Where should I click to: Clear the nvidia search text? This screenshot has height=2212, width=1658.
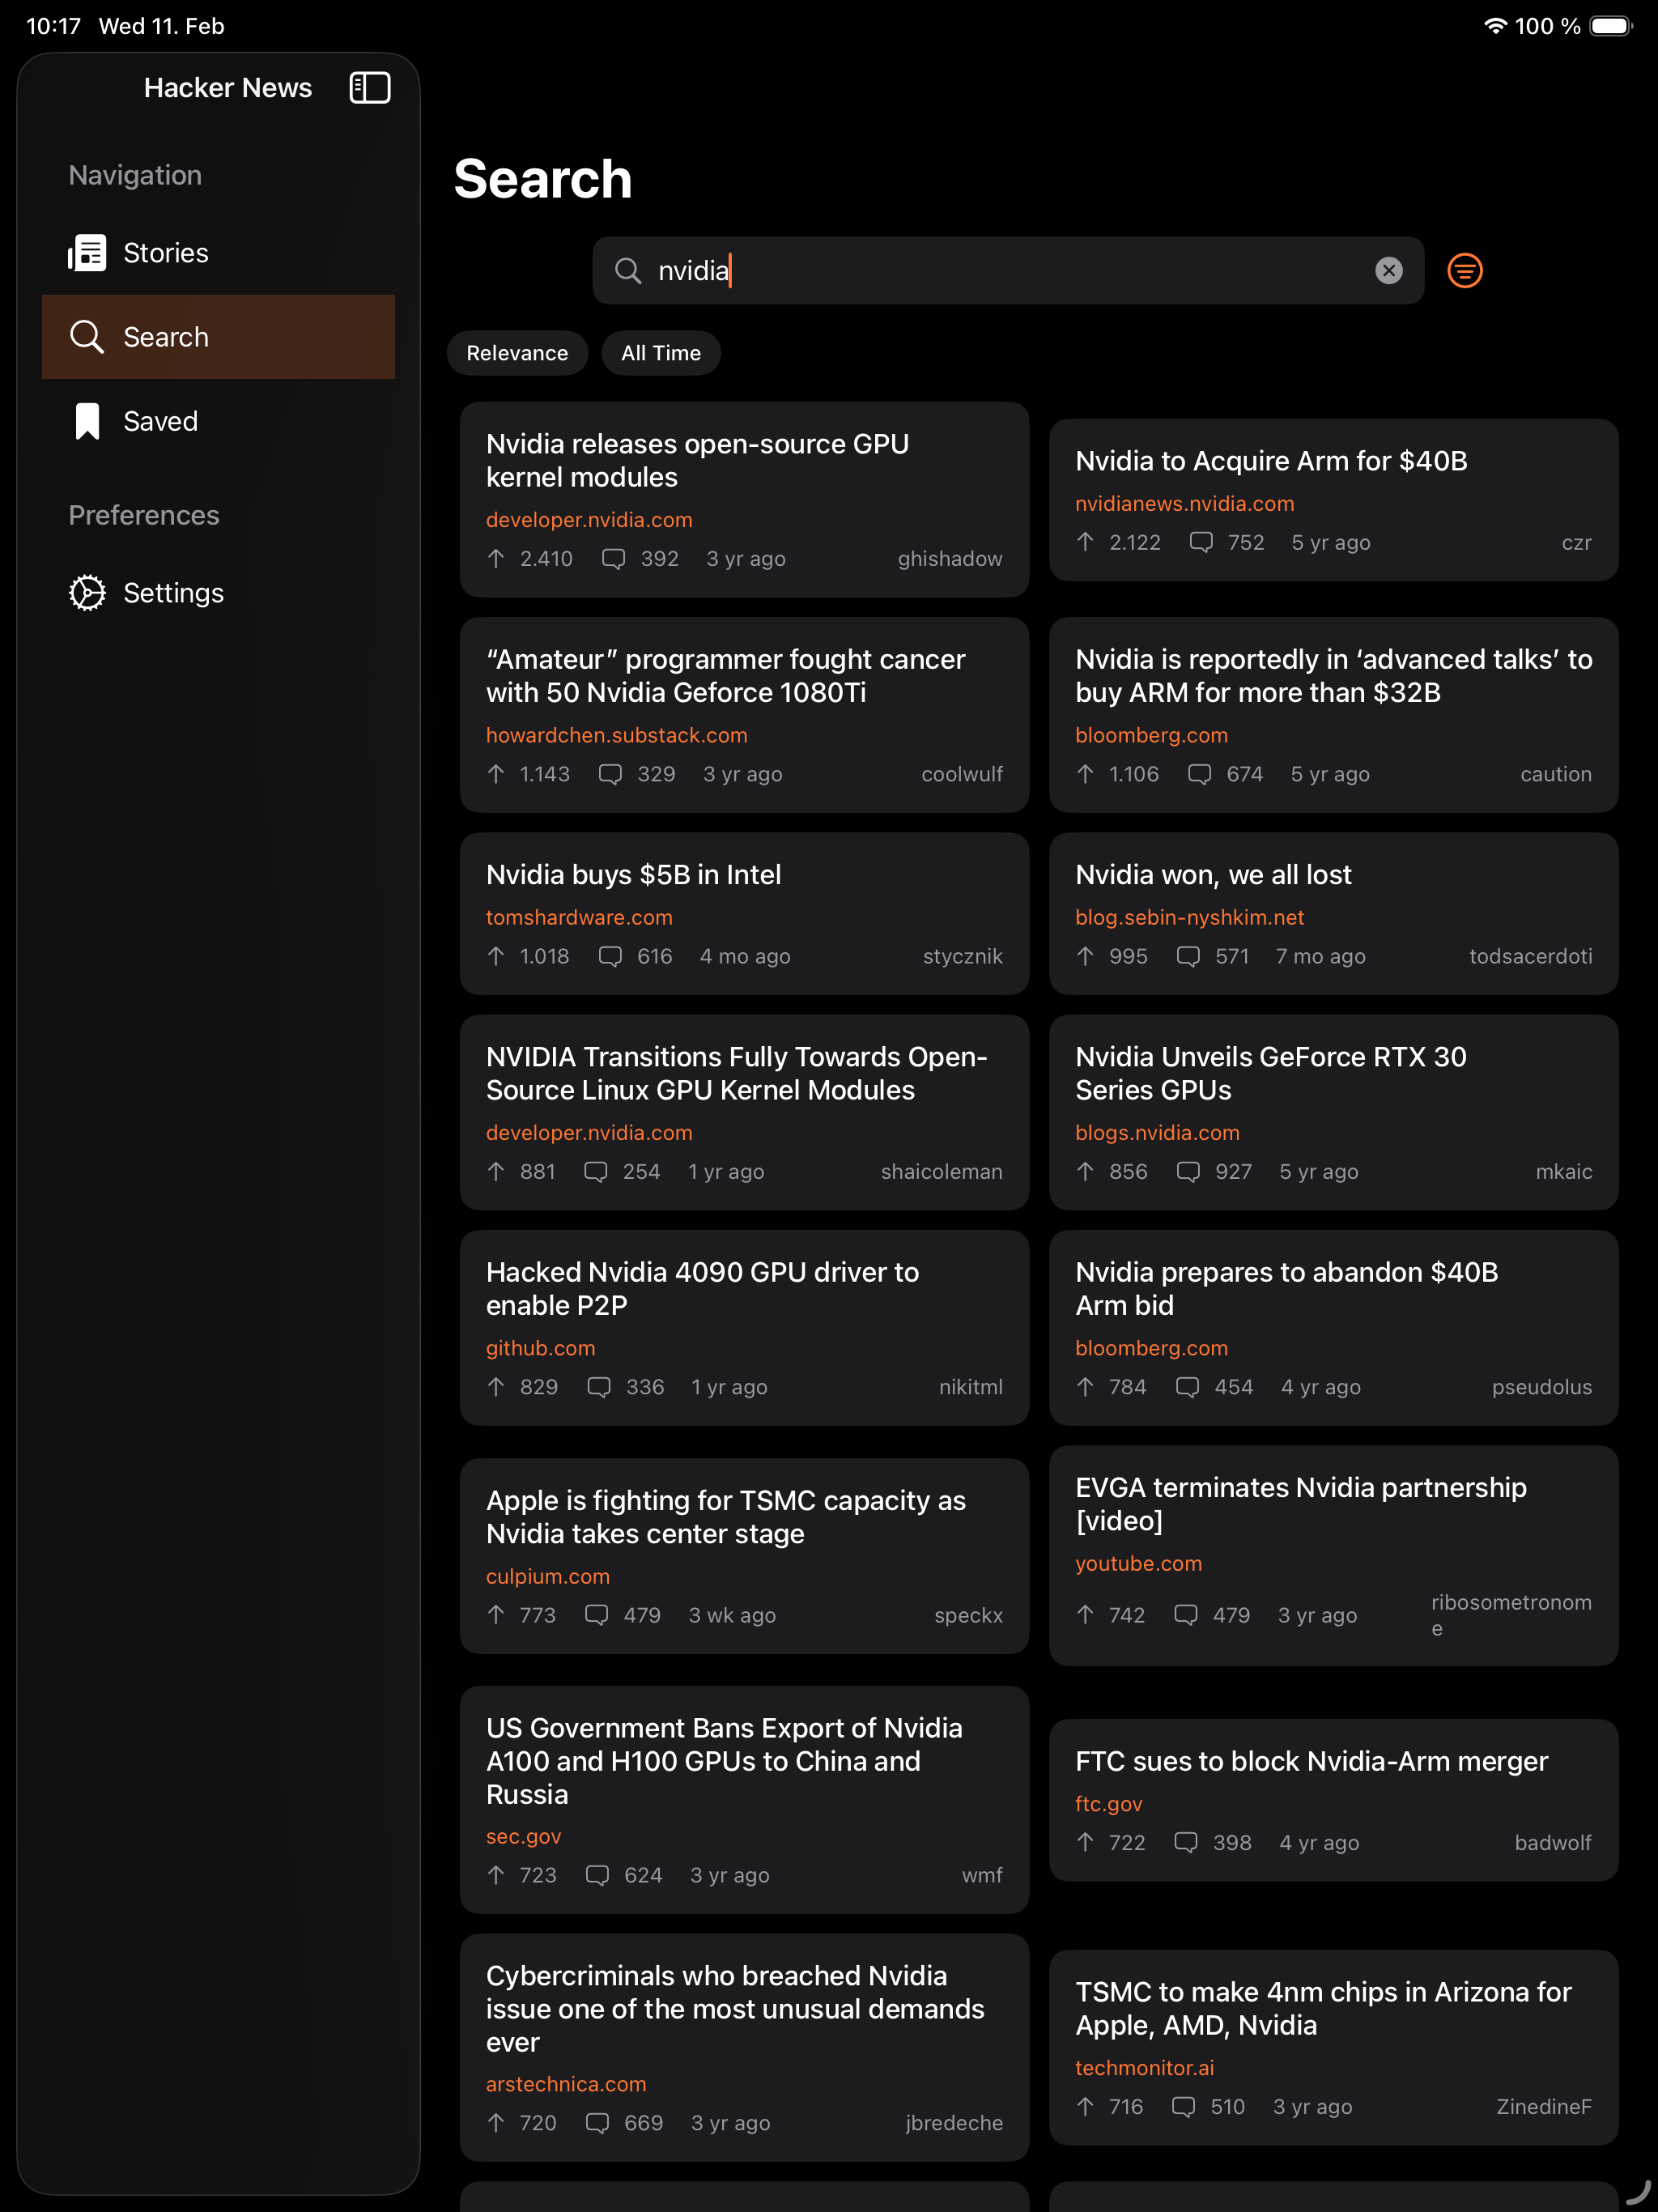point(1388,271)
